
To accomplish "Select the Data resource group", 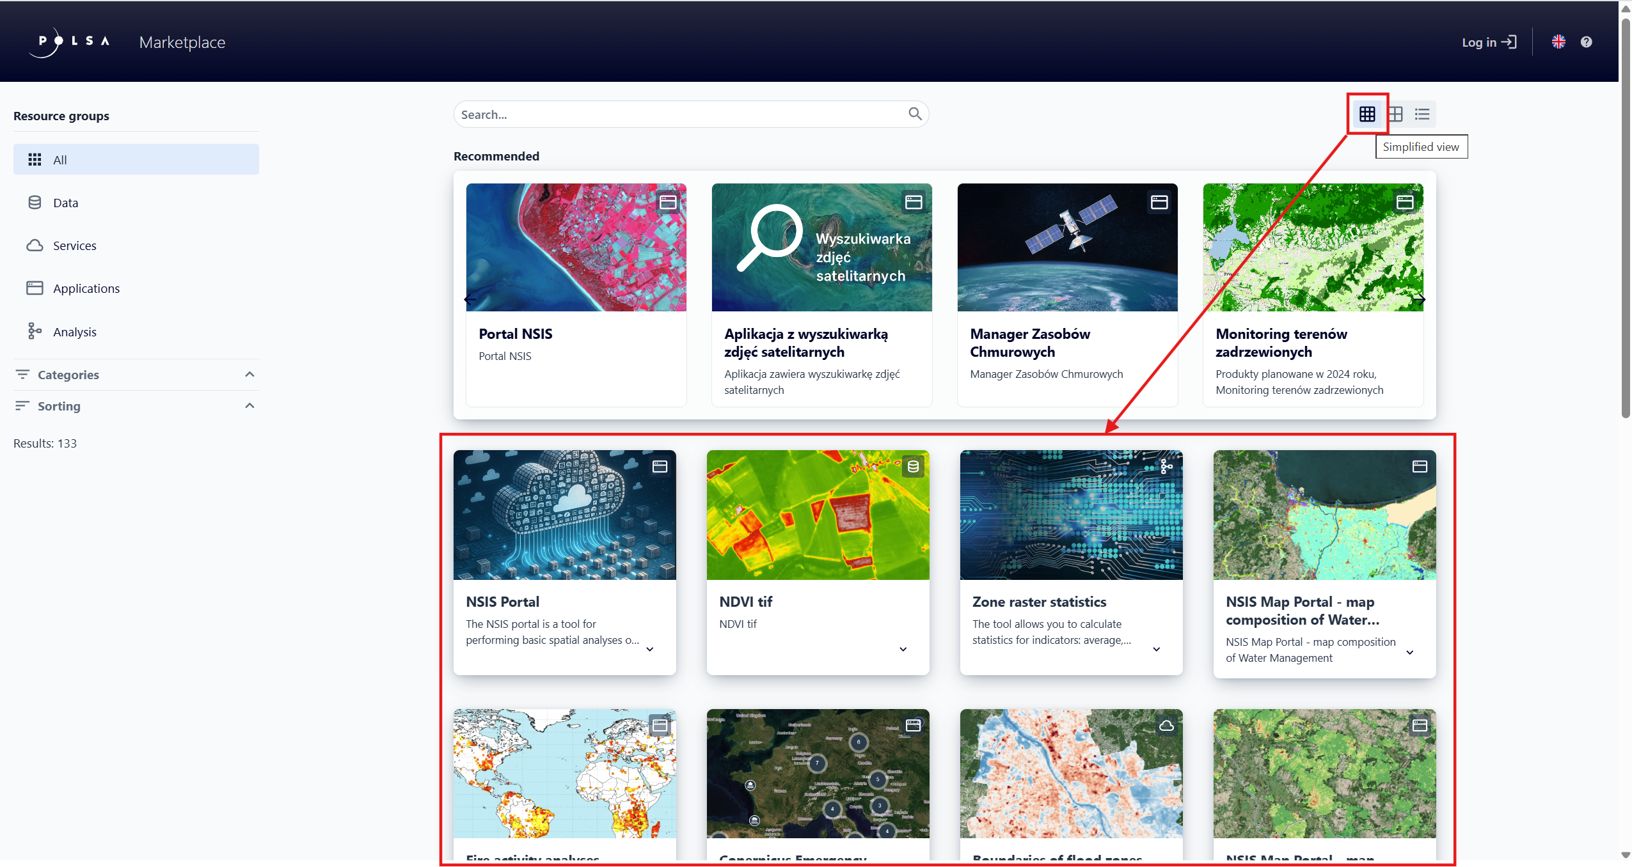I will click(65, 203).
